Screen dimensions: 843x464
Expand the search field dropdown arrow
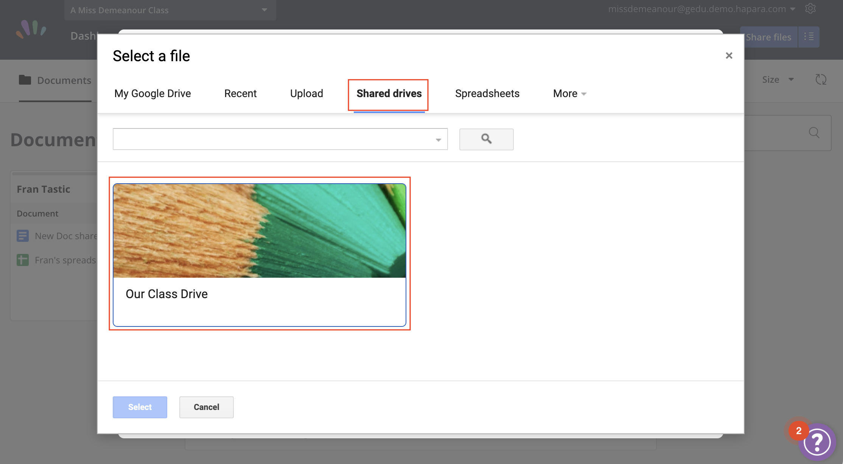pyautogui.click(x=438, y=140)
